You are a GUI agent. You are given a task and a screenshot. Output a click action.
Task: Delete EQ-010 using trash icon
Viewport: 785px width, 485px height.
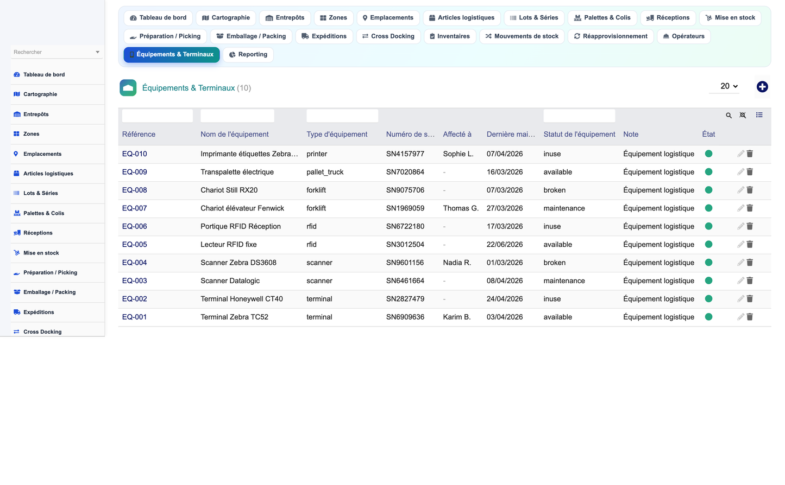pos(750,154)
